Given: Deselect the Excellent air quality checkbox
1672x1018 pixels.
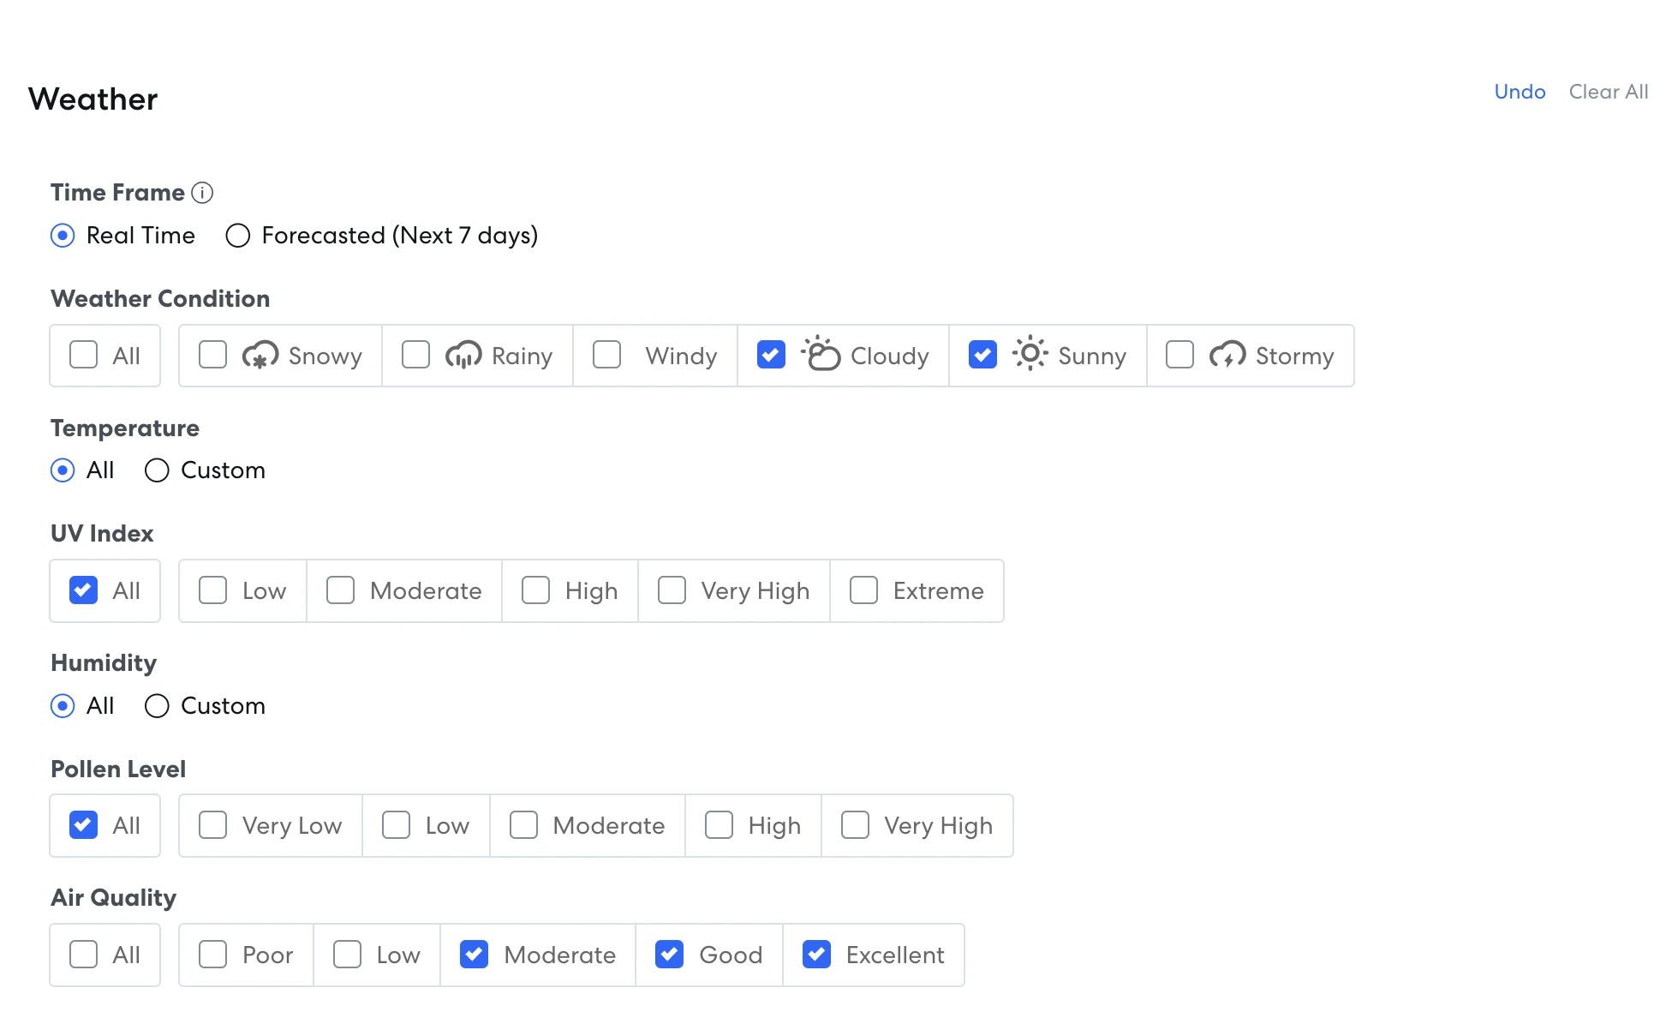Looking at the screenshot, I should tap(816, 955).
